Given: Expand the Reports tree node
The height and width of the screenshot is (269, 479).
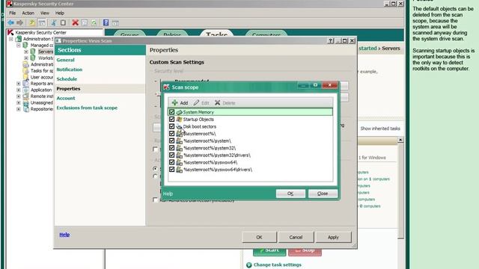Looking at the screenshot, I should coord(19,84).
